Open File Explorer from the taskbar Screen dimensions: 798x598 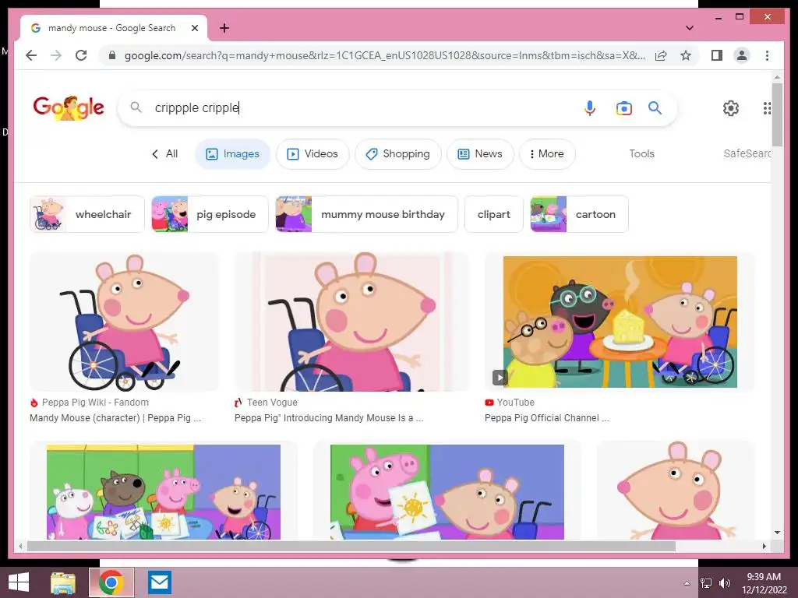click(63, 582)
